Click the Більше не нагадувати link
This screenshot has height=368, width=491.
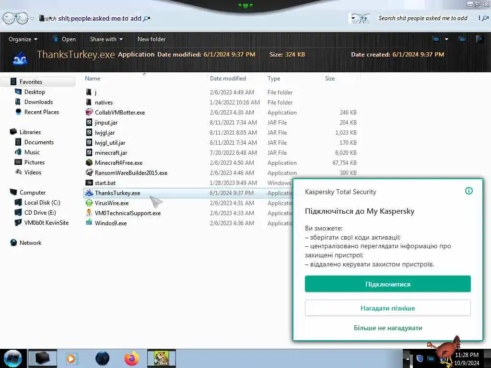point(387,328)
